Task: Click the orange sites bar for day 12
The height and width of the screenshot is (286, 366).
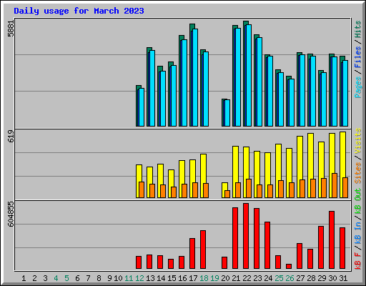Action: point(142,189)
